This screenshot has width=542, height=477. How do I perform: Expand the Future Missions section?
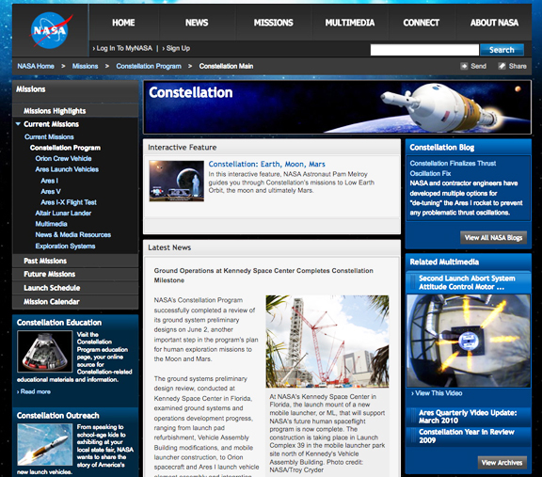pos(75,274)
